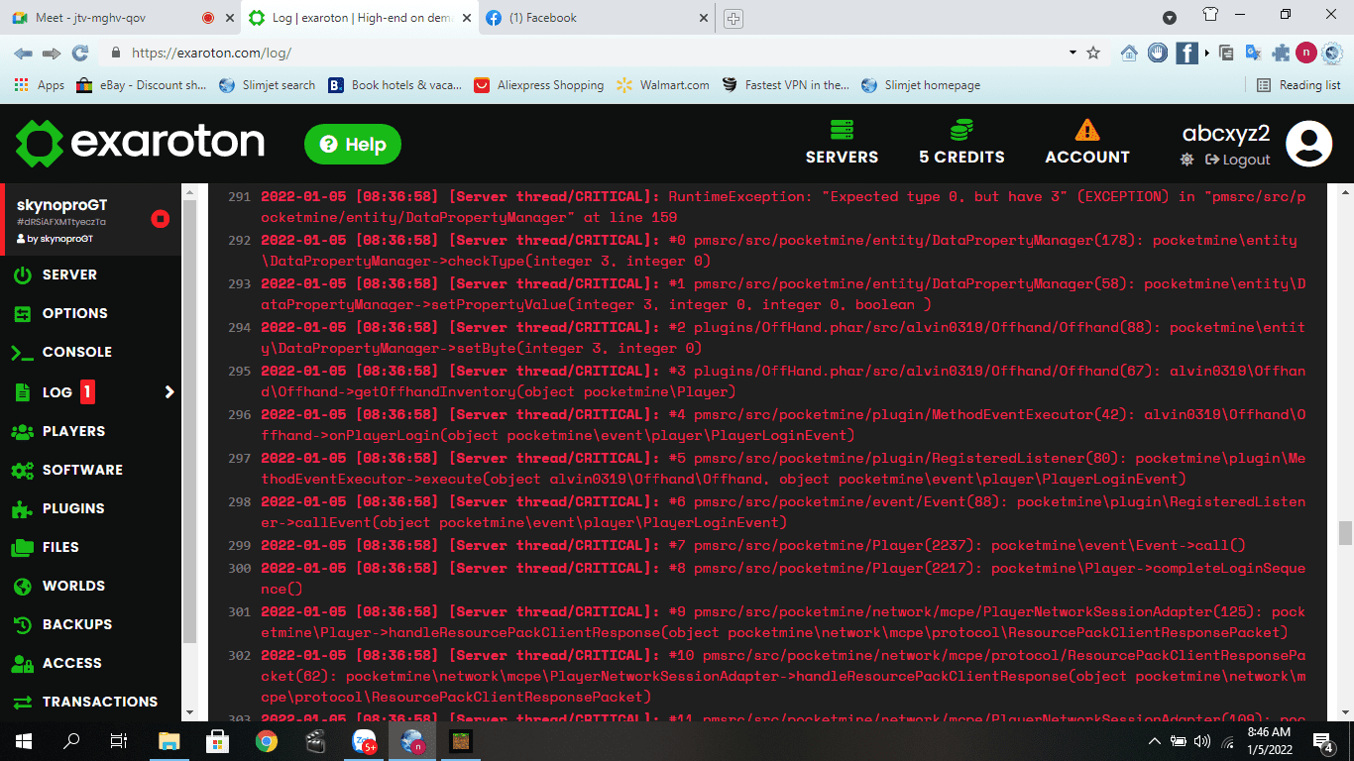
Task: Click the abcxyz2 user avatar
Action: [x=1308, y=144]
